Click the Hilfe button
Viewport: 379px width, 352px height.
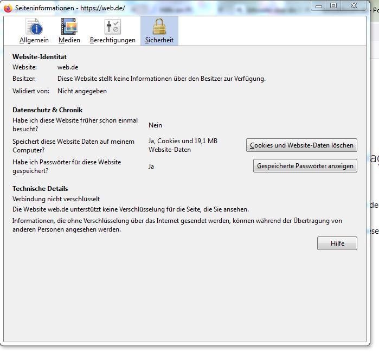pyautogui.click(x=337, y=244)
